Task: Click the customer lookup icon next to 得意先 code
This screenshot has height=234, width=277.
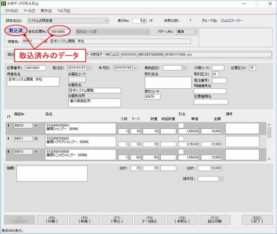Action: click(46, 41)
